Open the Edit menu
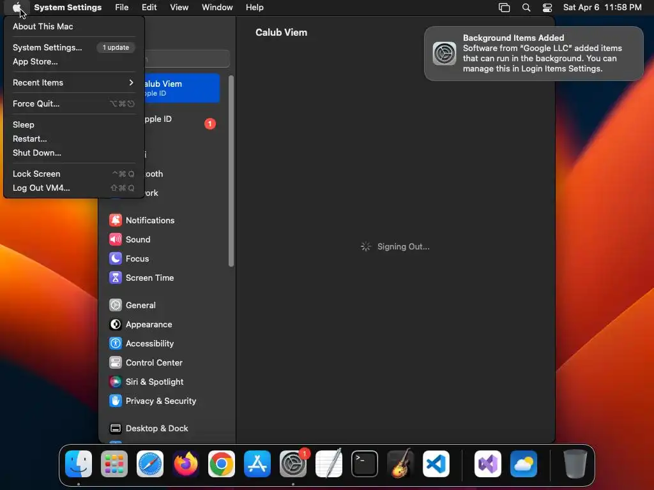 (x=149, y=8)
